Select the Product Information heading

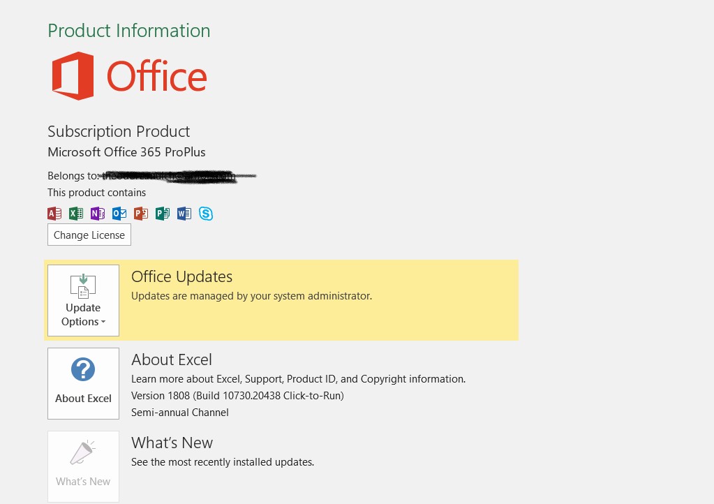129,31
